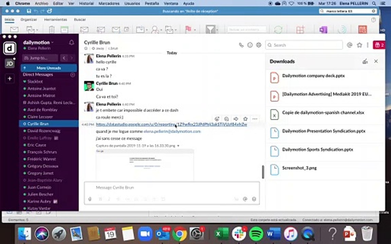Insert a mention in message composer
The width and height of the screenshot is (391, 244).
(245, 199)
